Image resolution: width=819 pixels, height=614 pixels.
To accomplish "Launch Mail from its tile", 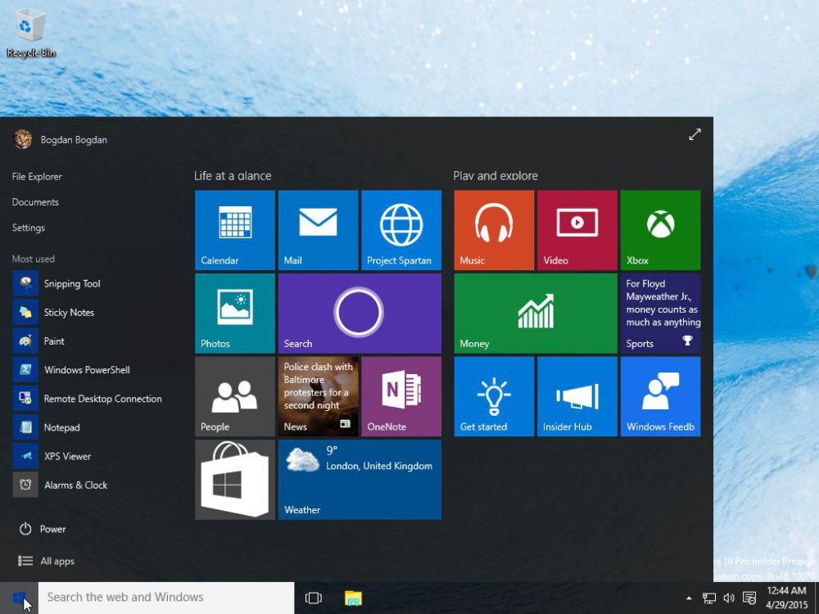I will 318,229.
